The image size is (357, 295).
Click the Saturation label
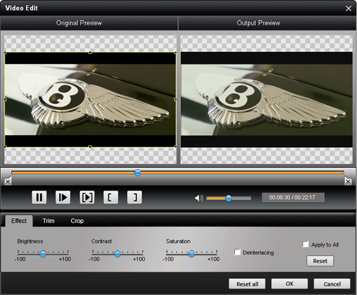pyautogui.click(x=178, y=241)
